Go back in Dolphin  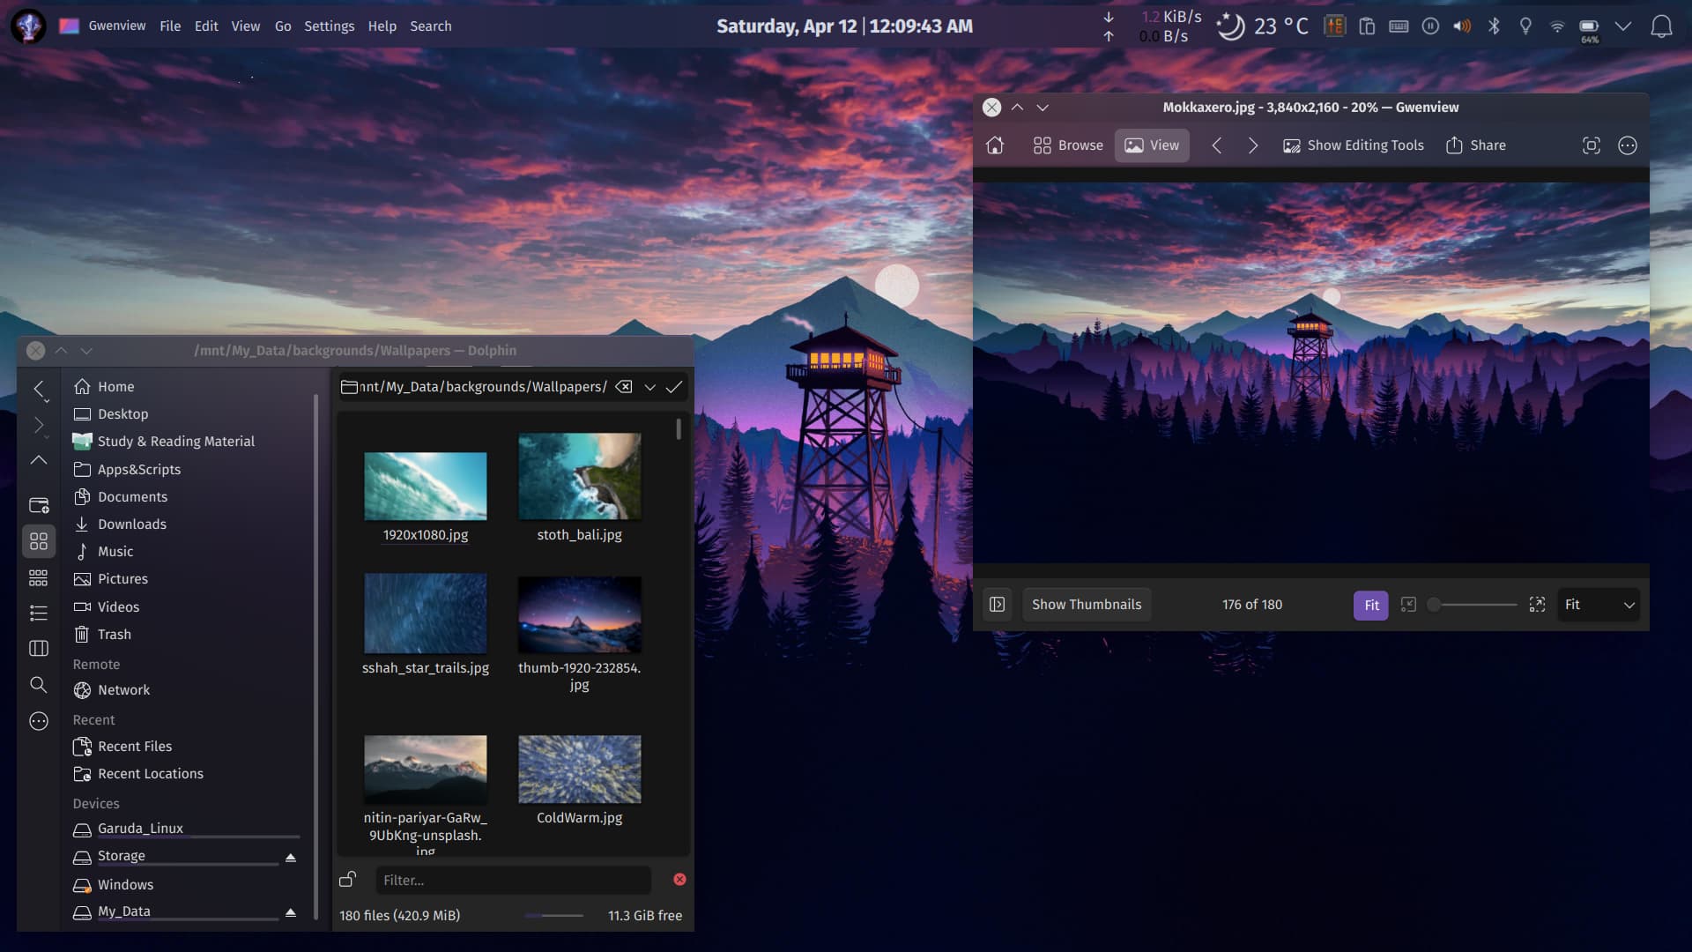tap(39, 389)
